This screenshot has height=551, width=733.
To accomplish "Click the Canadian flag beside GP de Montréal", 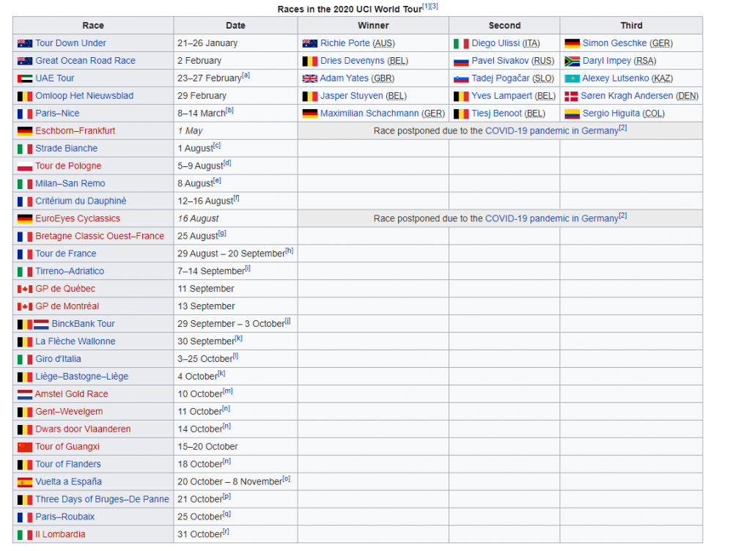I will click(x=24, y=306).
